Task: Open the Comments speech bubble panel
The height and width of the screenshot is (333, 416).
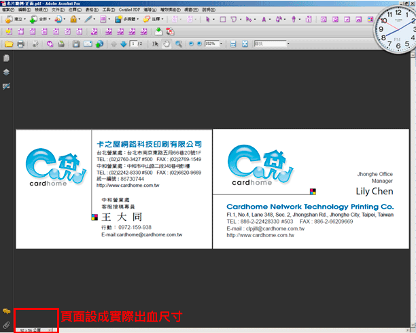Action: 6,311
